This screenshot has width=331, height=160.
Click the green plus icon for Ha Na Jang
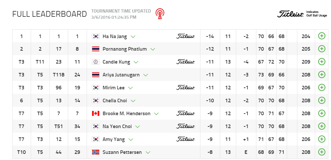(322, 36)
